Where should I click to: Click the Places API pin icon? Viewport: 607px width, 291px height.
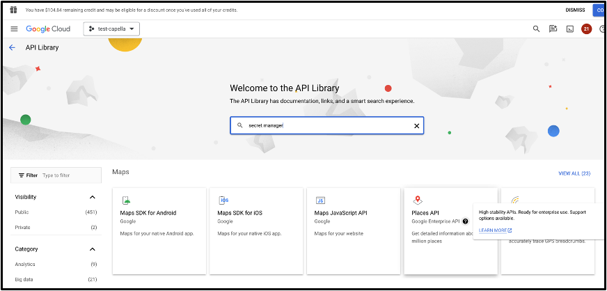418,200
